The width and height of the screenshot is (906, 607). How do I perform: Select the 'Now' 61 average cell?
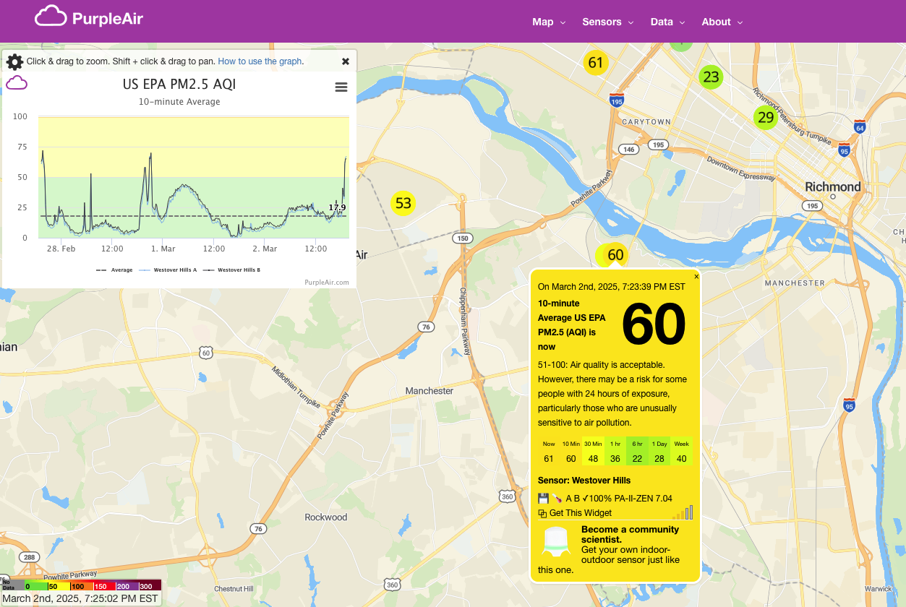pos(549,452)
